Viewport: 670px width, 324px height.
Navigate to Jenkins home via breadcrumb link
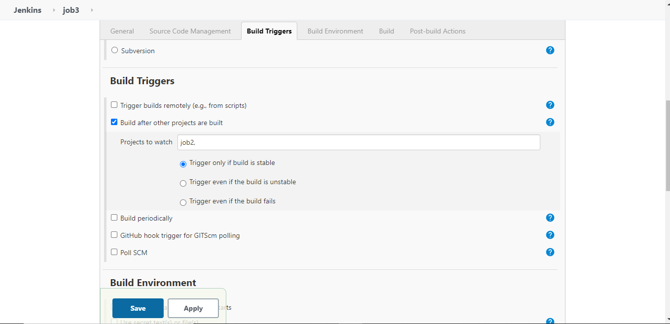(x=27, y=10)
